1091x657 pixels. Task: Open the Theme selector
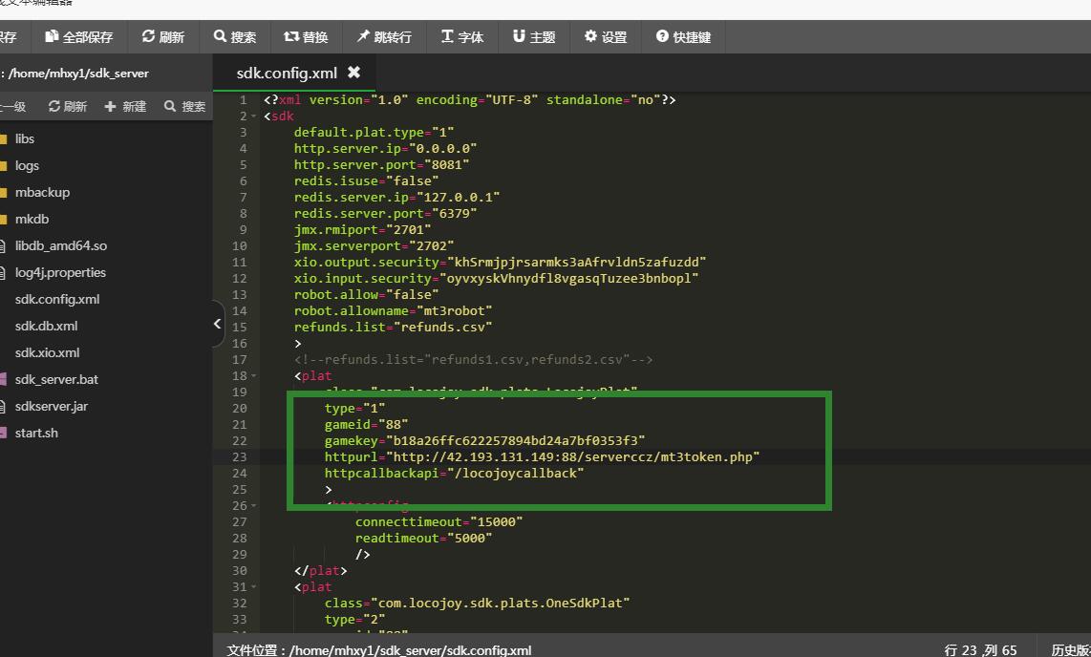coord(533,37)
